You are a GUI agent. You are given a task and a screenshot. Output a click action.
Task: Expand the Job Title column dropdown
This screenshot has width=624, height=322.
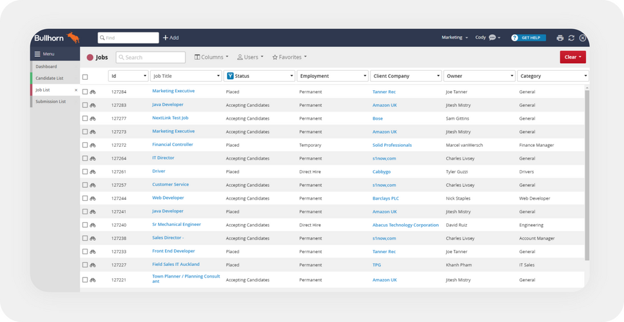pyautogui.click(x=218, y=76)
